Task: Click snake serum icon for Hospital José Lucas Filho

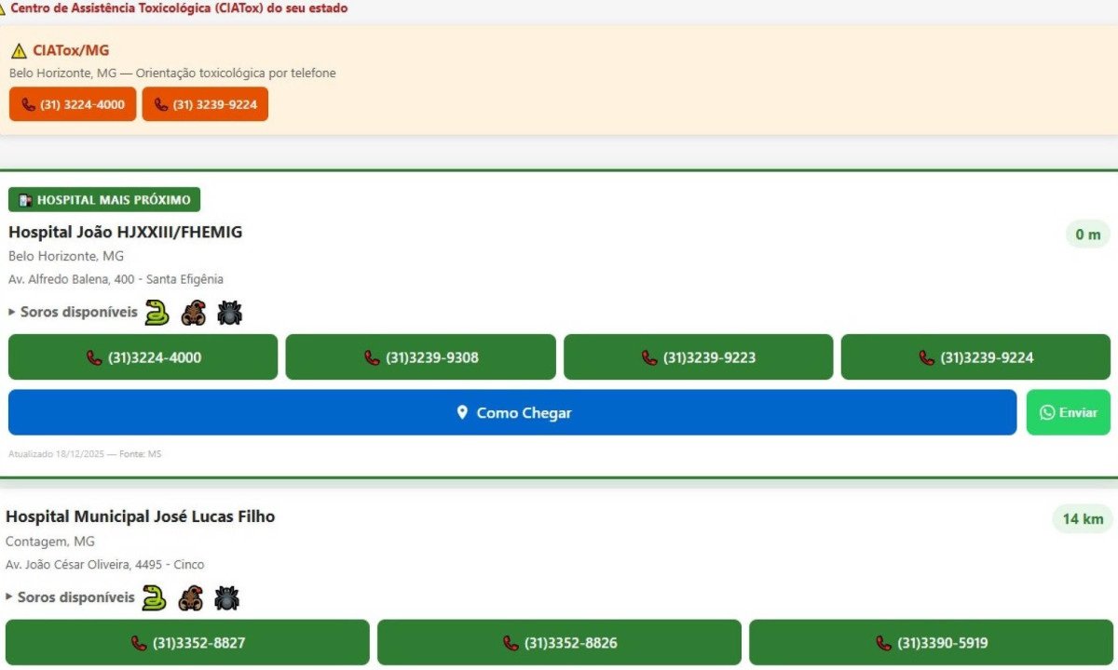Action: (154, 597)
